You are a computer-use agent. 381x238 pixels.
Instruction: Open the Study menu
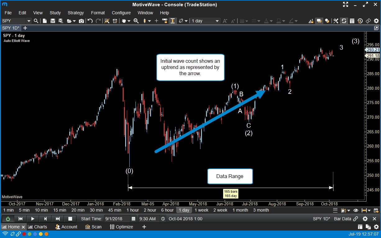[x=55, y=13]
